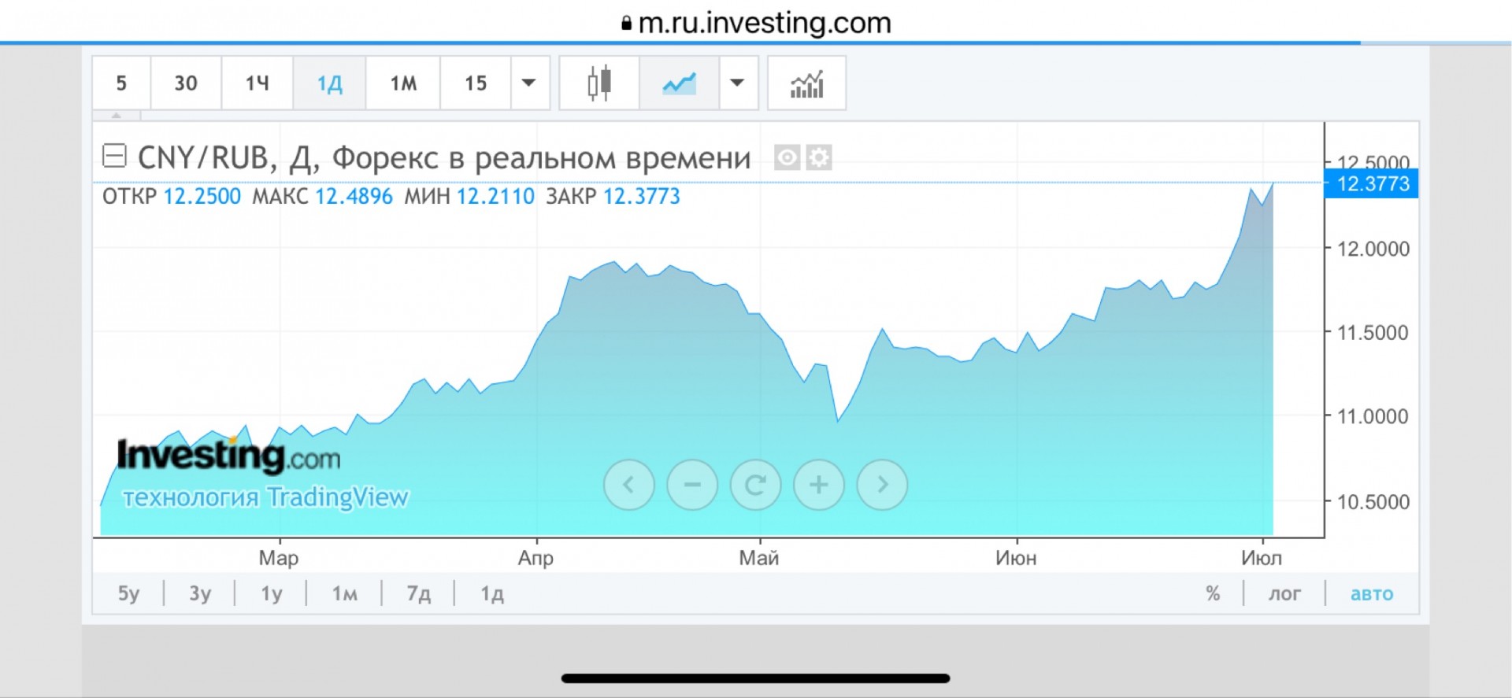
Task: Reset the chart with the refresh button
Action: pyautogui.click(x=755, y=485)
